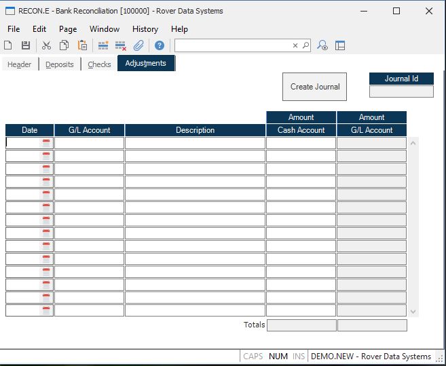Viewport: 446px width, 366px height.
Task: Switch to the Checks tab
Action: point(99,64)
